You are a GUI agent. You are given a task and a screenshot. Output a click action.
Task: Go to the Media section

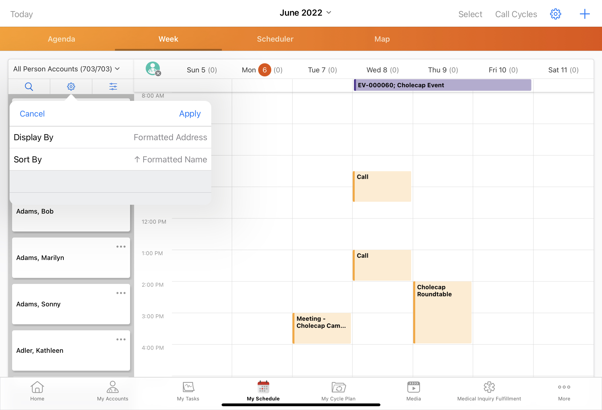413,391
